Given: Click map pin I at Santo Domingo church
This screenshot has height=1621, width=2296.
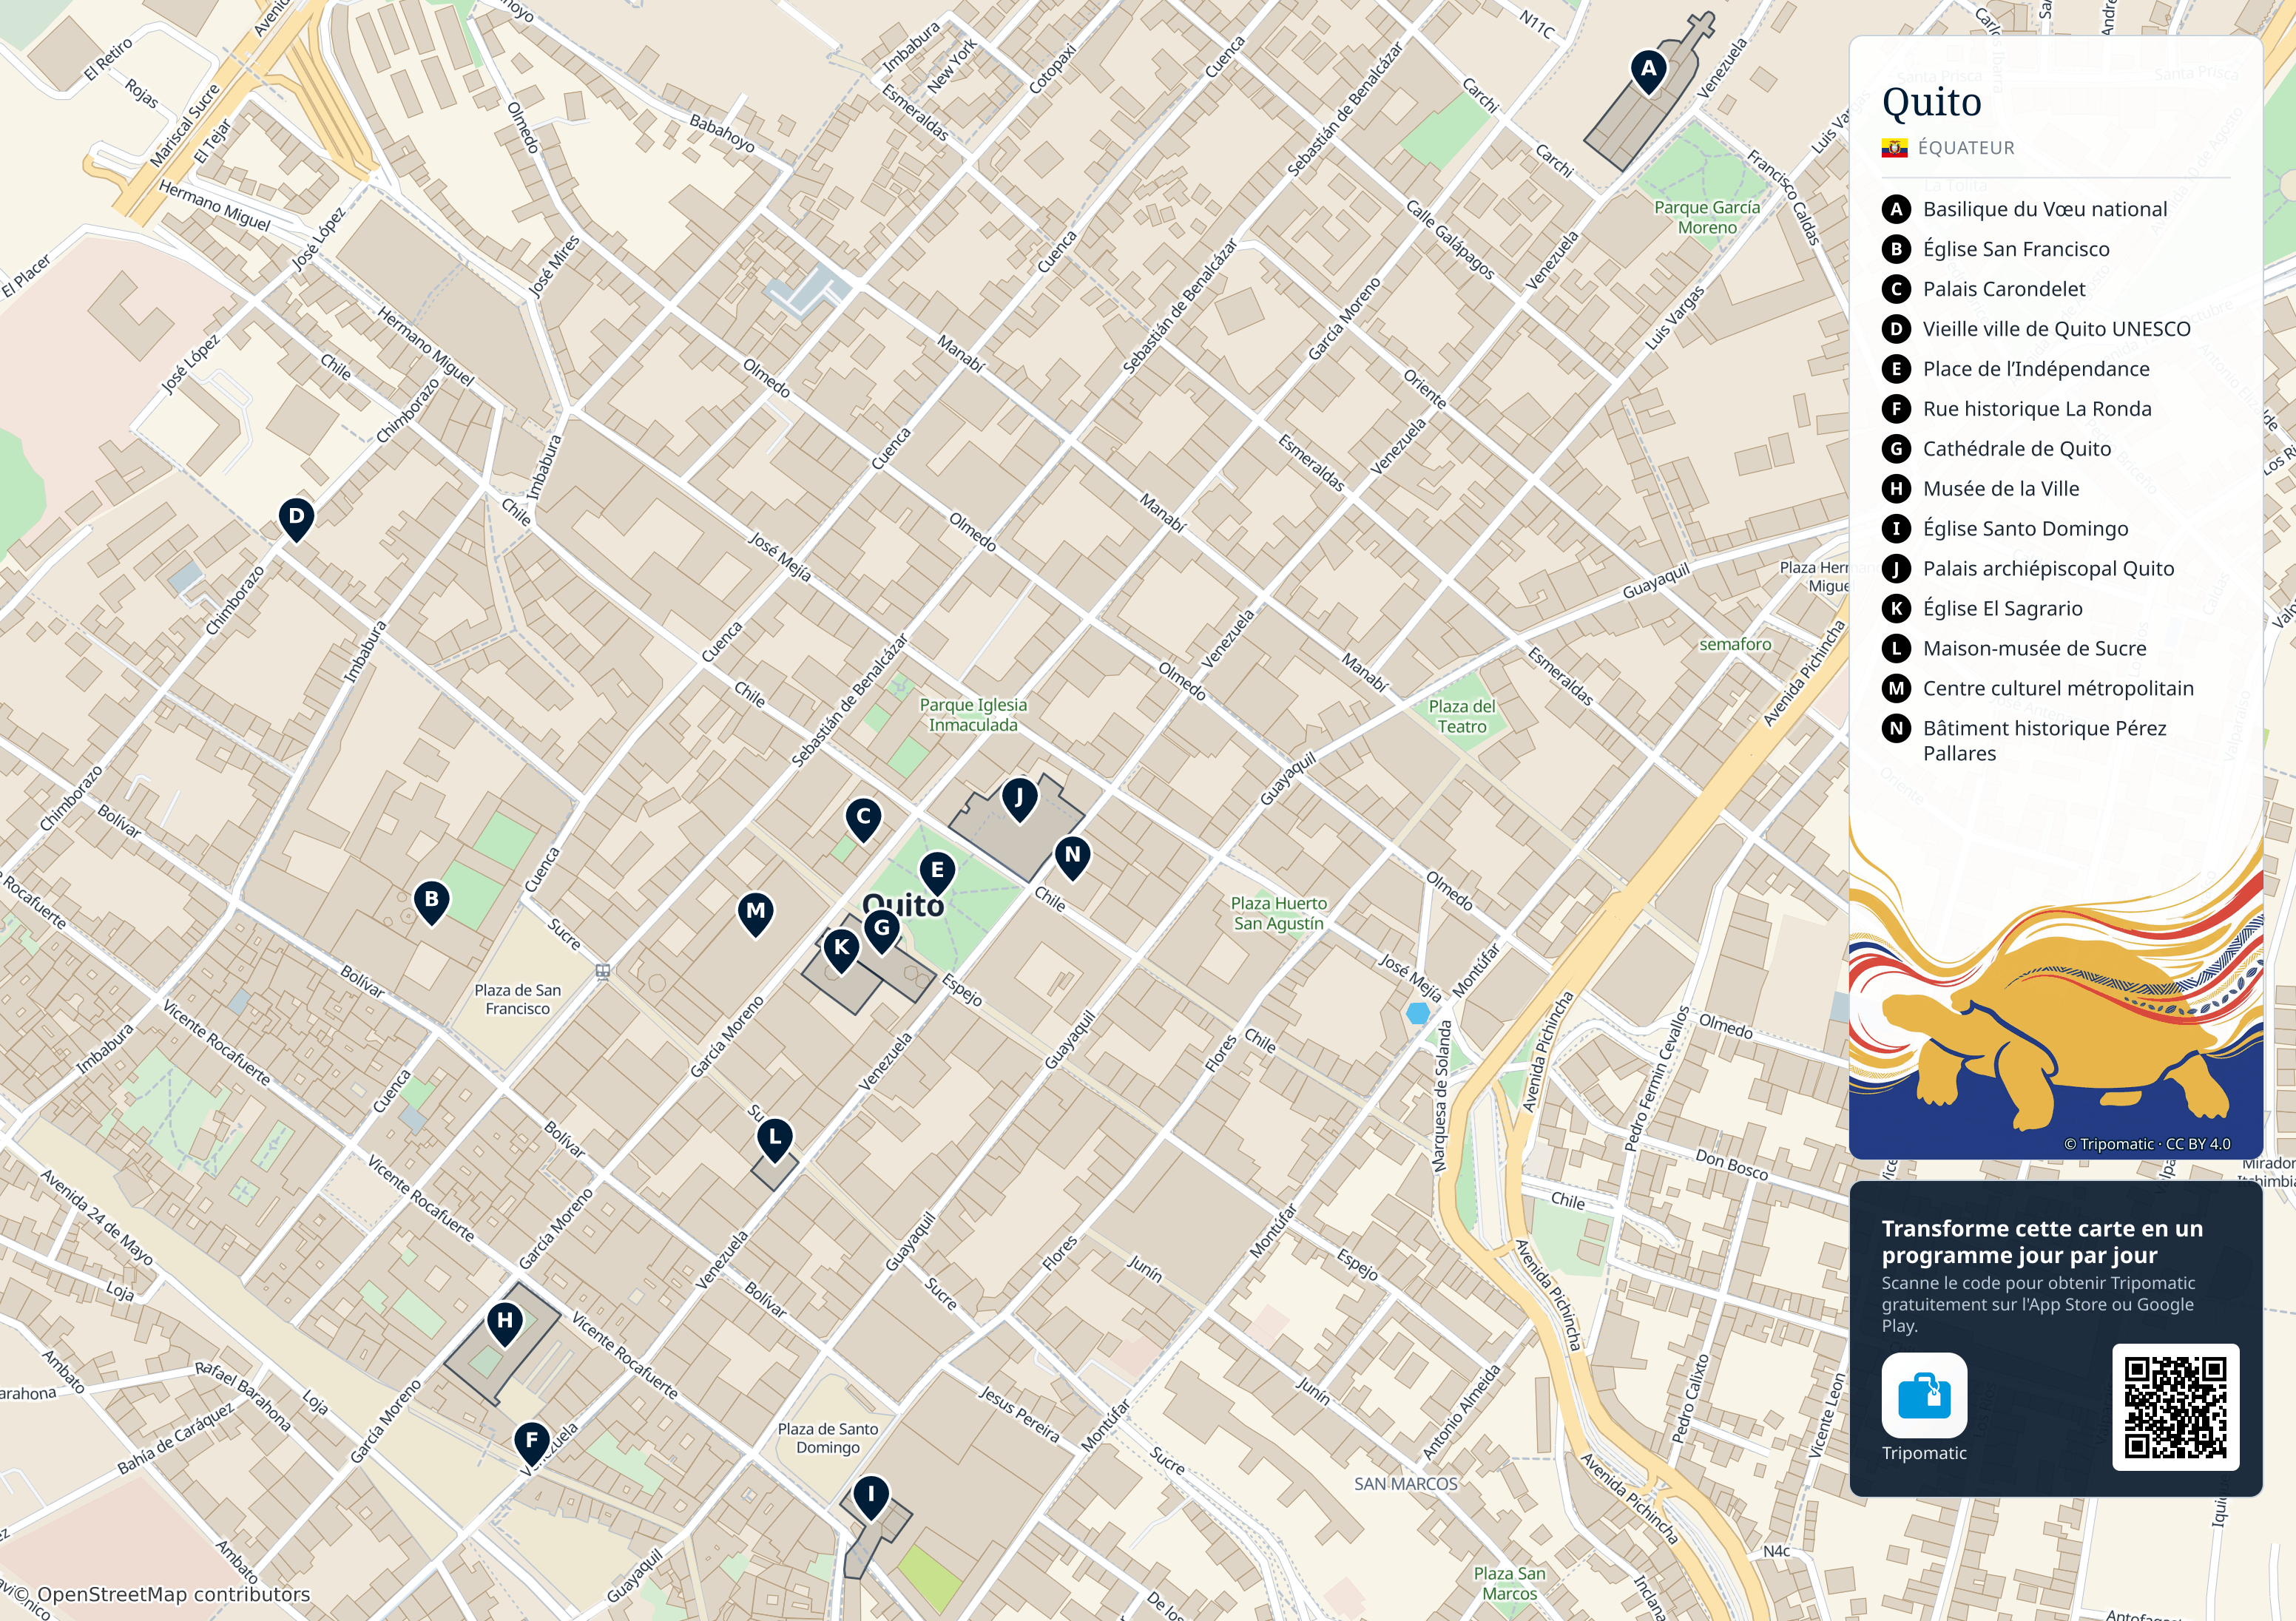Looking at the screenshot, I should [x=871, y=1498].
